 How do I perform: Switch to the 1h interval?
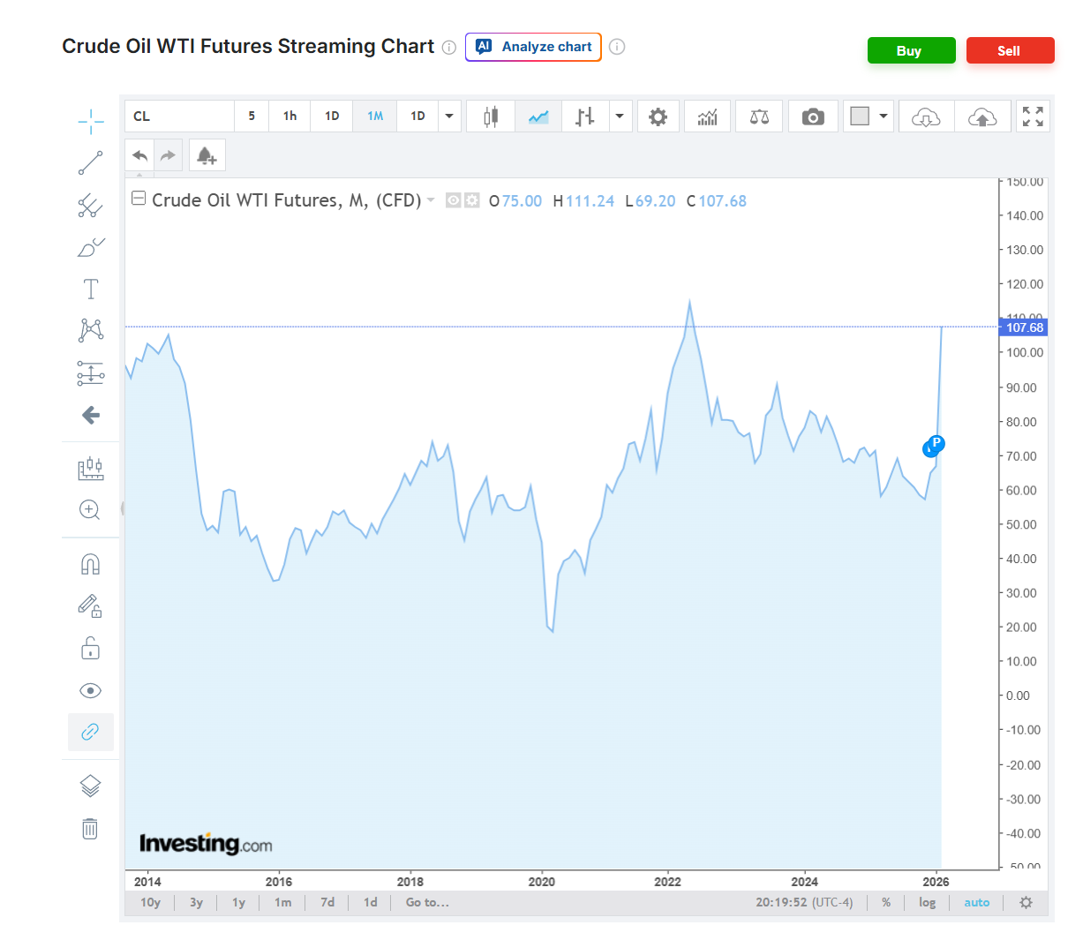pyautogui.click(x=290, y=117)
